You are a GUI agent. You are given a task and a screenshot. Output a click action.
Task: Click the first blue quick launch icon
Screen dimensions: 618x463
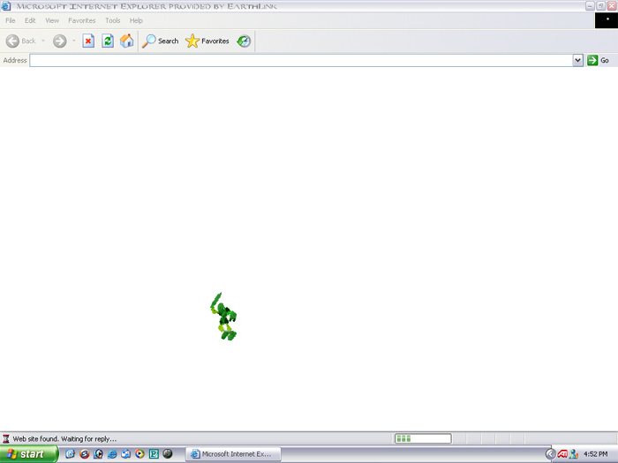tap(70, 454)
